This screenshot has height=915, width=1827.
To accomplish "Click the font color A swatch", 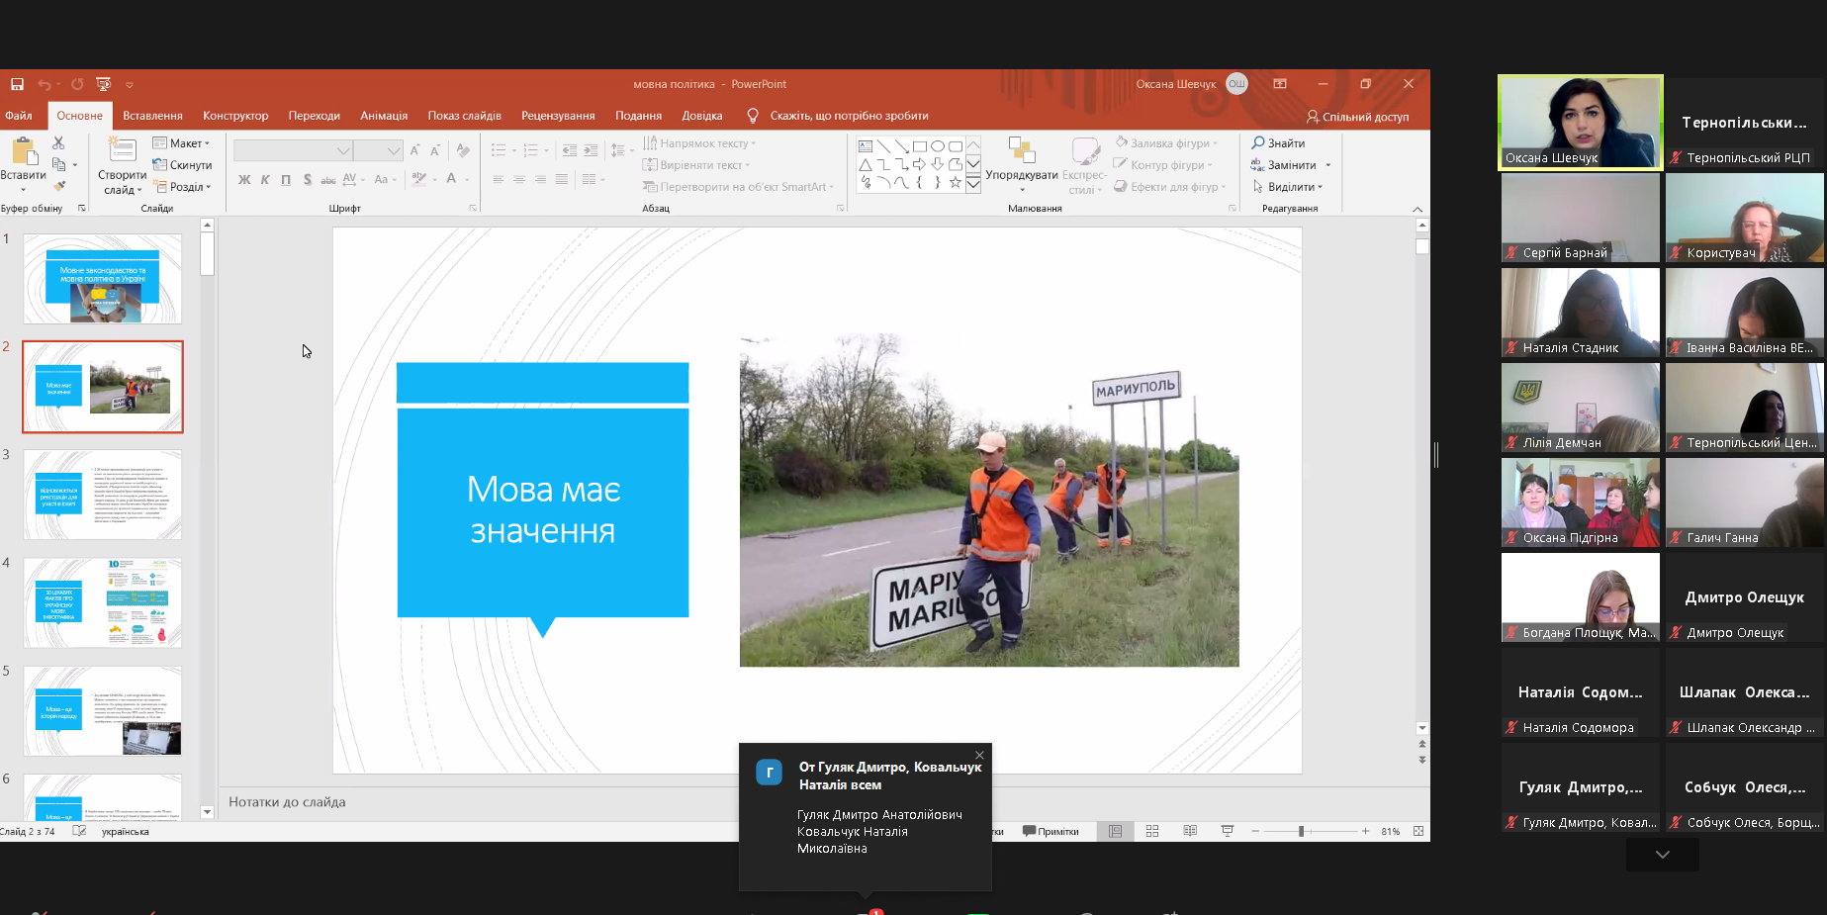I will [451, 179].
